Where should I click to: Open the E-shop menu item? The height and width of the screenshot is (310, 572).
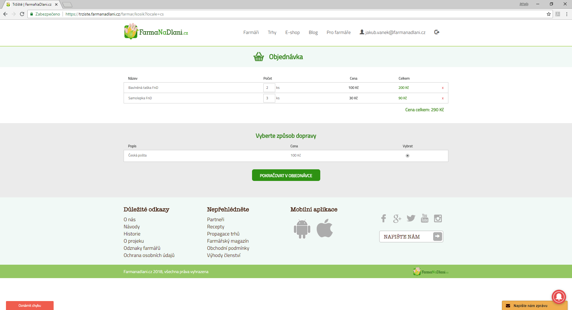pyautogui.click(x=292, y=32)
